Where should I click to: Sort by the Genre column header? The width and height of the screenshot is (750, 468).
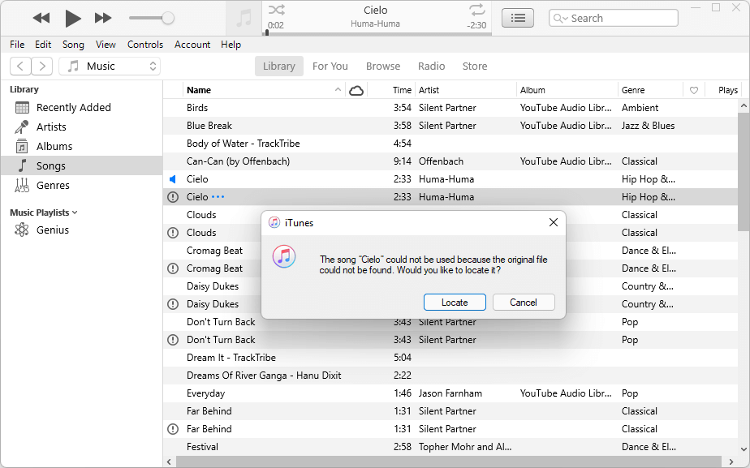click(x=650, y=90)
